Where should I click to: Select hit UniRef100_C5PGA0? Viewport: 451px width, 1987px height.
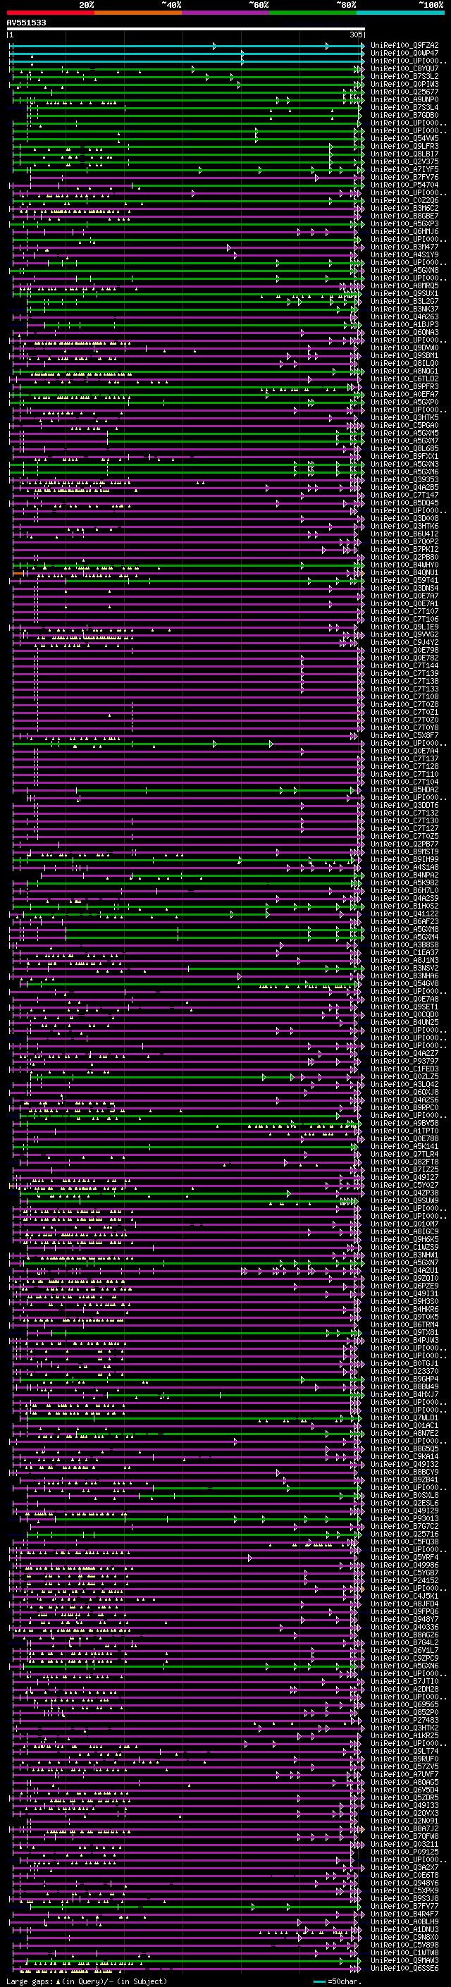pos(404,426)
